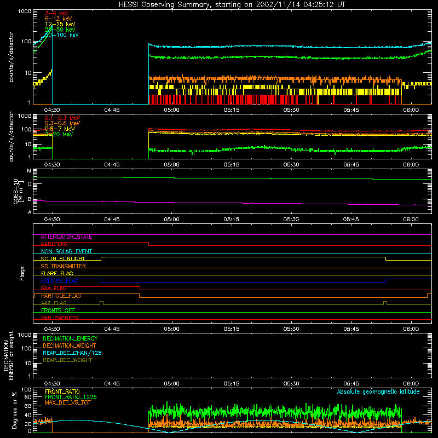Image resolution: width=438 pixels, height=438 pixels.
Task: Click the SC_IN_SUNLIGHT flag label
Action: [63, 258]
